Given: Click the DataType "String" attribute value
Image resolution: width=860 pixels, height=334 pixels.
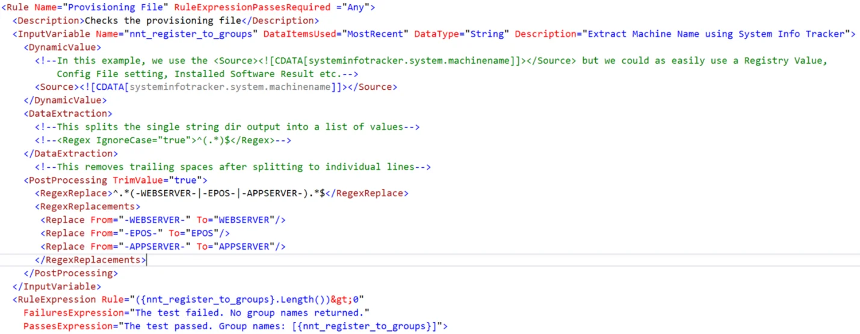Looking at the screenshot, I should (x=486, y=34).
